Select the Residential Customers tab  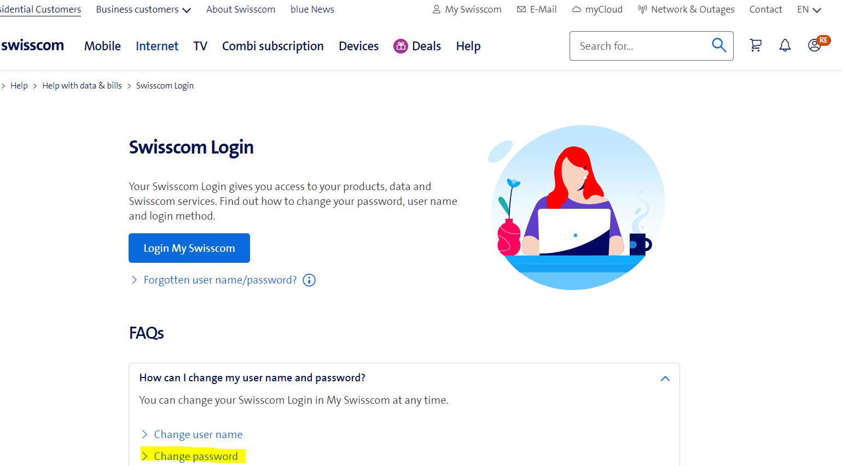click(40, 10)
